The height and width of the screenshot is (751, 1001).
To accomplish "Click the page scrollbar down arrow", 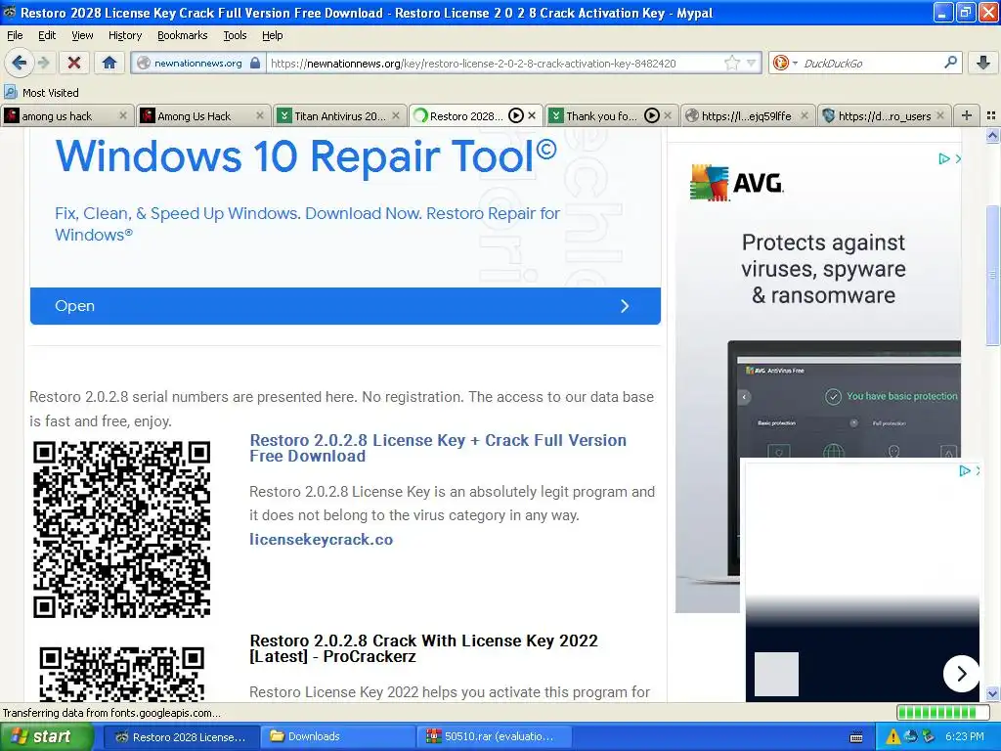I will (x=993, y=693).
